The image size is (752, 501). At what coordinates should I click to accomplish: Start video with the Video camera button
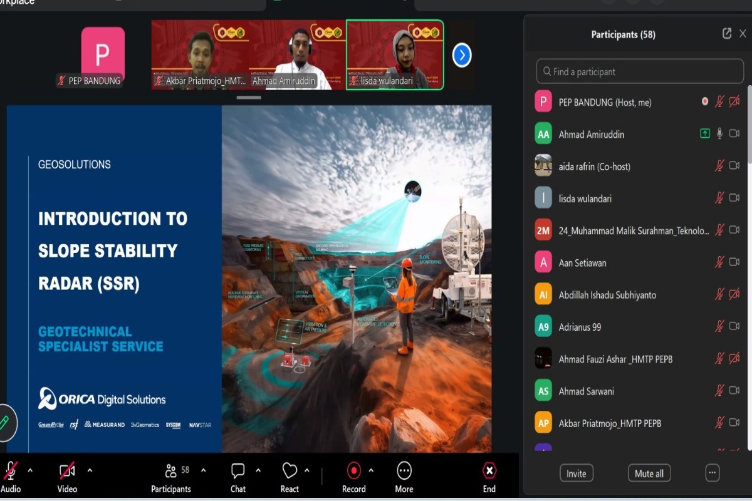pyautogui.click(x=67, y=471)
